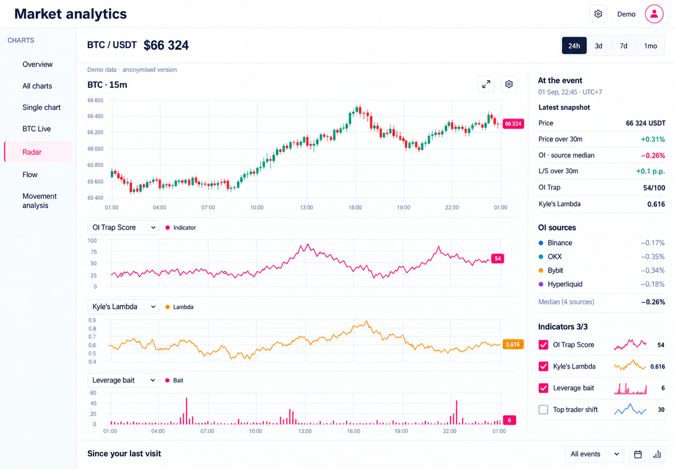
Task: Open the OI Trap Score dropdown
Action: tap(123, 227)
